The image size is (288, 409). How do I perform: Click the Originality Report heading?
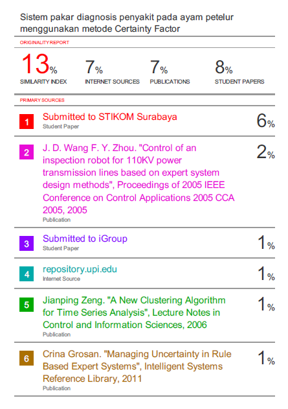[x=45, y=43]
